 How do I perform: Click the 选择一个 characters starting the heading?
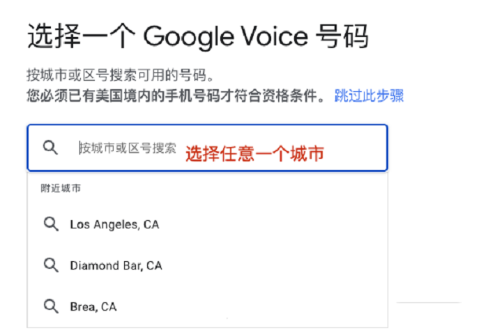[x=82, y=37]
